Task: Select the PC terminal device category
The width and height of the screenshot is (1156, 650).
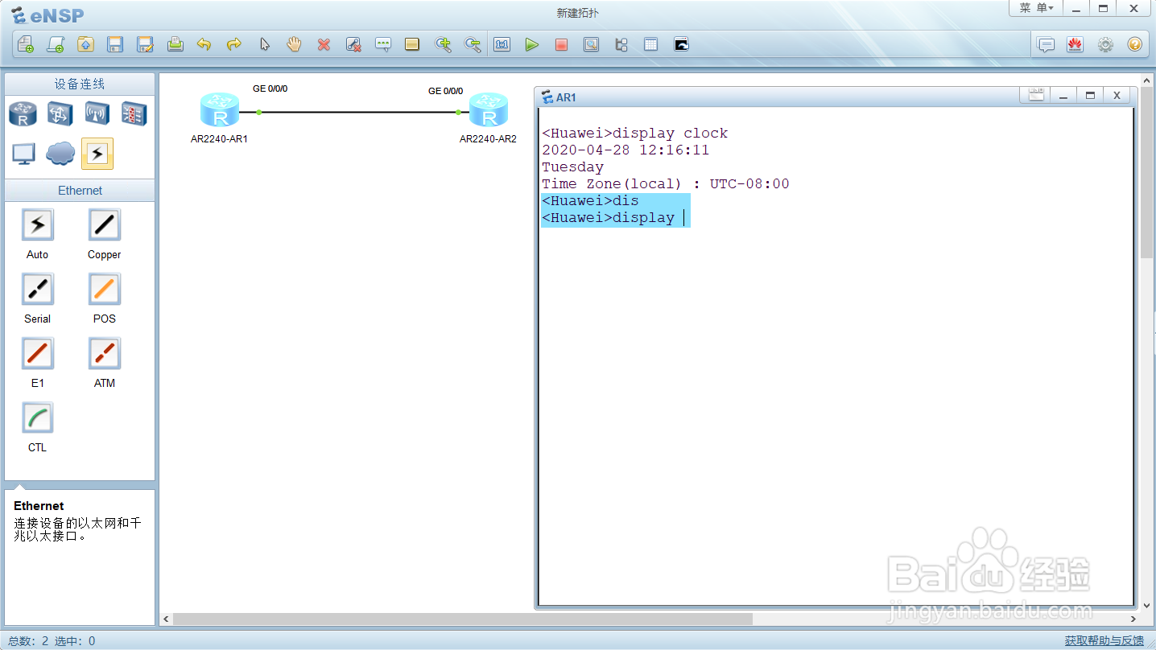Action: tap(23, 153)
